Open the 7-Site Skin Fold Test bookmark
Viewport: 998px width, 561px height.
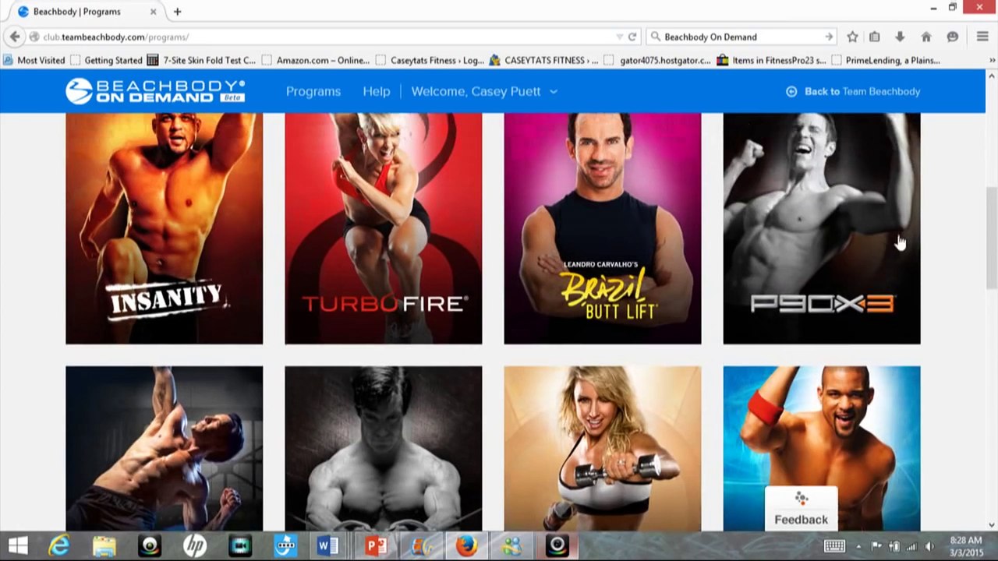click(x=201, y=60)
